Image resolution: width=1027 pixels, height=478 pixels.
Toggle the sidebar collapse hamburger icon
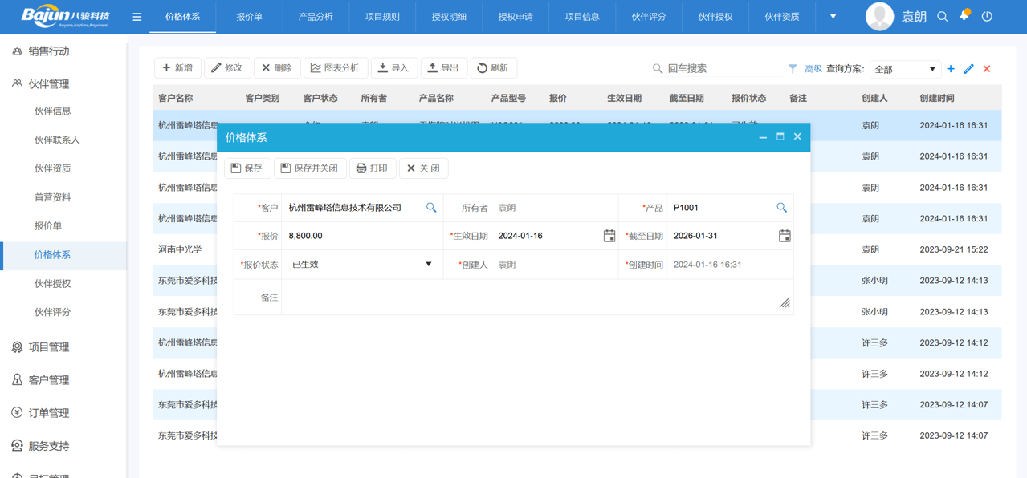pyautogui.click(x=137, y=15)
